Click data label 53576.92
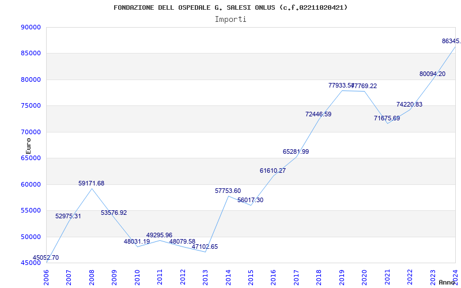The image size is (461, 288). click(x=114, y=213)
